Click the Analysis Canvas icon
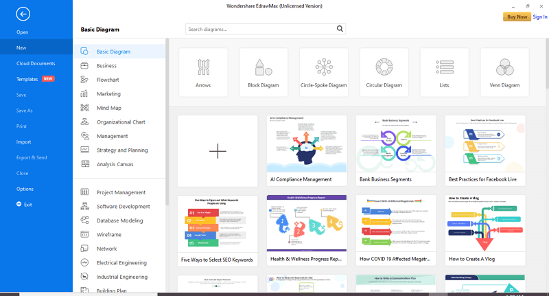Screen dimensions: 549x296 84,163
